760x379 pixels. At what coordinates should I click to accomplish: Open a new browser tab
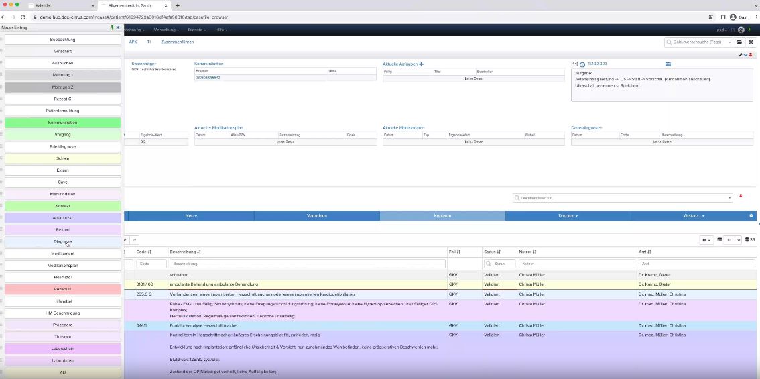coord(178,5)
